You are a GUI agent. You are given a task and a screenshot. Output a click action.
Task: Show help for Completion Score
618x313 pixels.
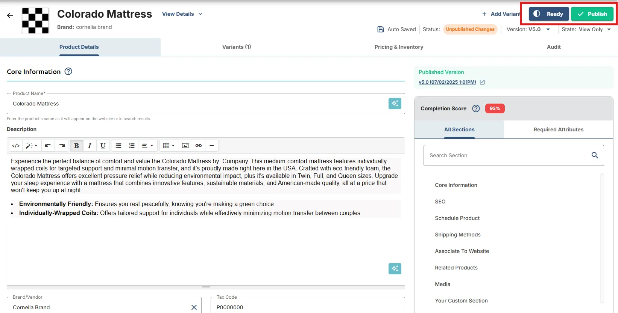coord(476,108)
